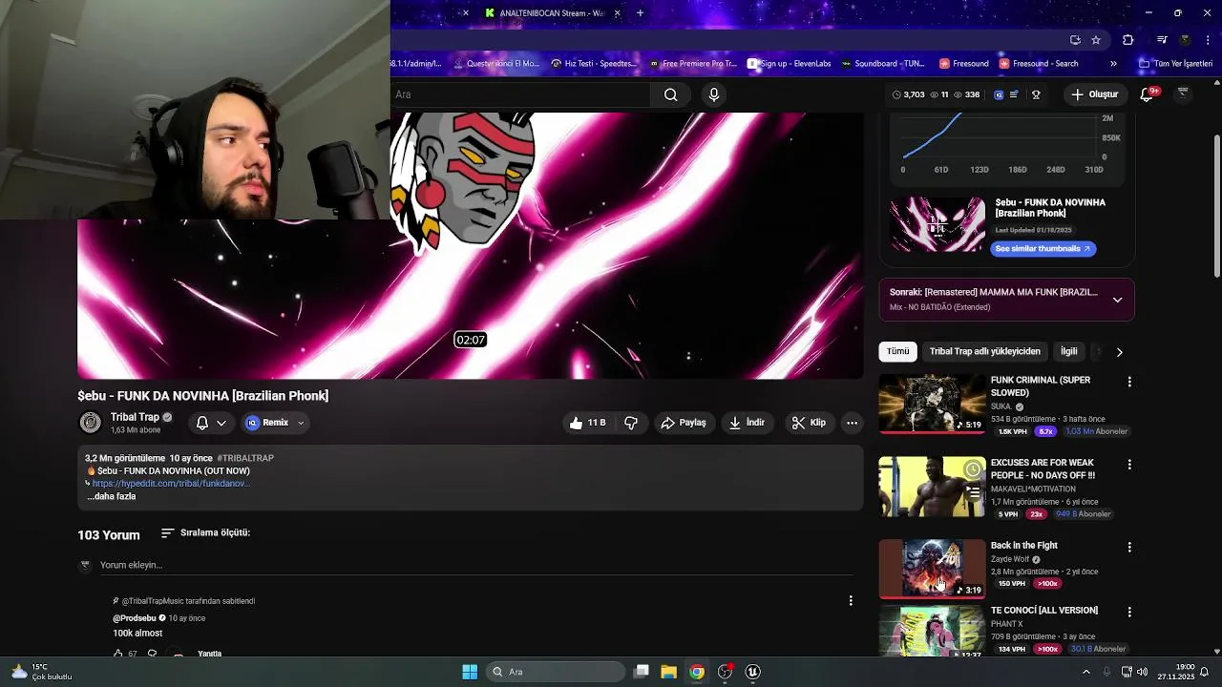The image size is (1222, 687).
Task: Open the EXCUSES ARE FOR WEAK PEOPLE thumbnail
Action: pyautogui.click(x=932, y=487)
